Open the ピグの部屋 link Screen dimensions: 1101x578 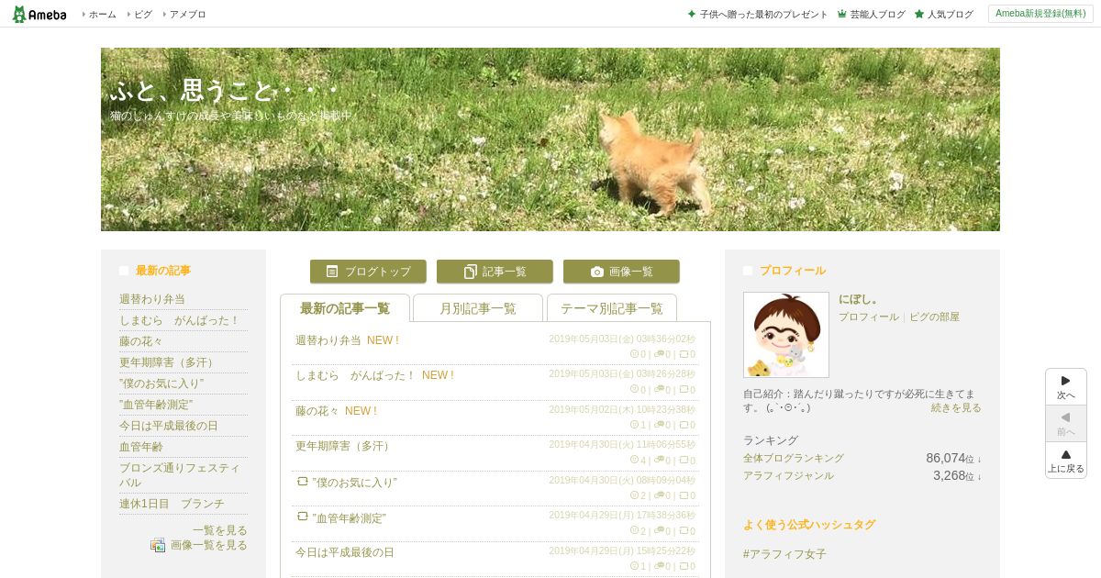click(x=934, y=317)
